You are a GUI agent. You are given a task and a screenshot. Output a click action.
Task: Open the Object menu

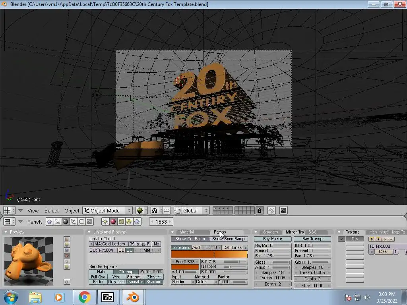72,210
